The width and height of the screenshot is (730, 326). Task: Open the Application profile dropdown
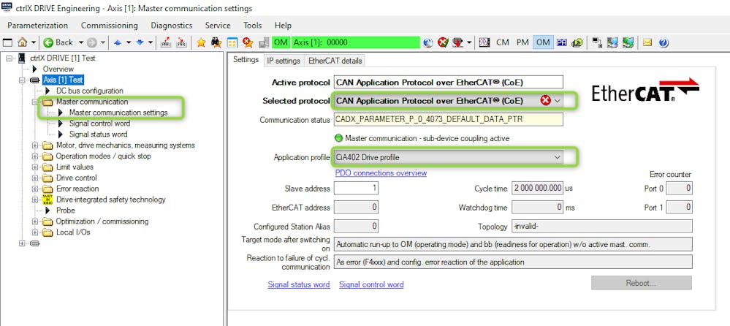558,157
